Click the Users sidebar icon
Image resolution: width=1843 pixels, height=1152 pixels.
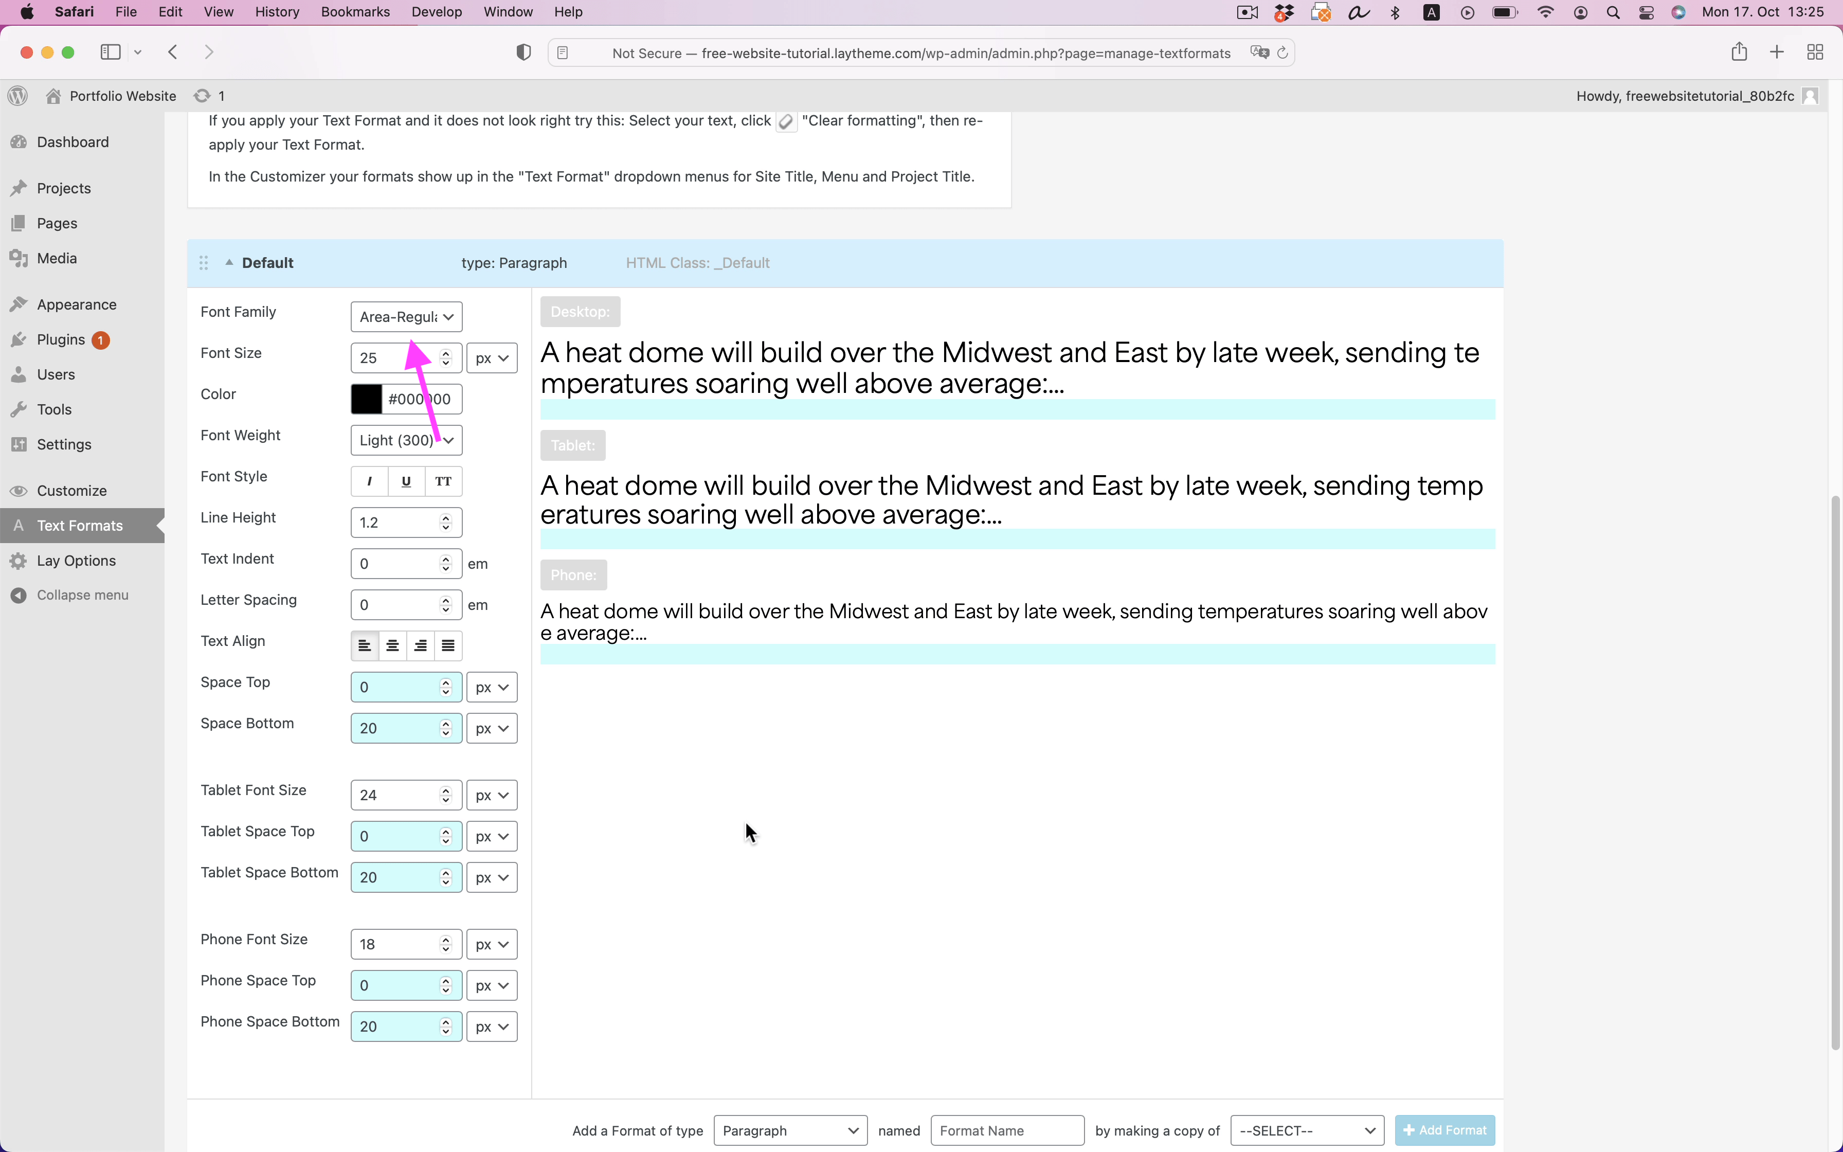point(19,375)
